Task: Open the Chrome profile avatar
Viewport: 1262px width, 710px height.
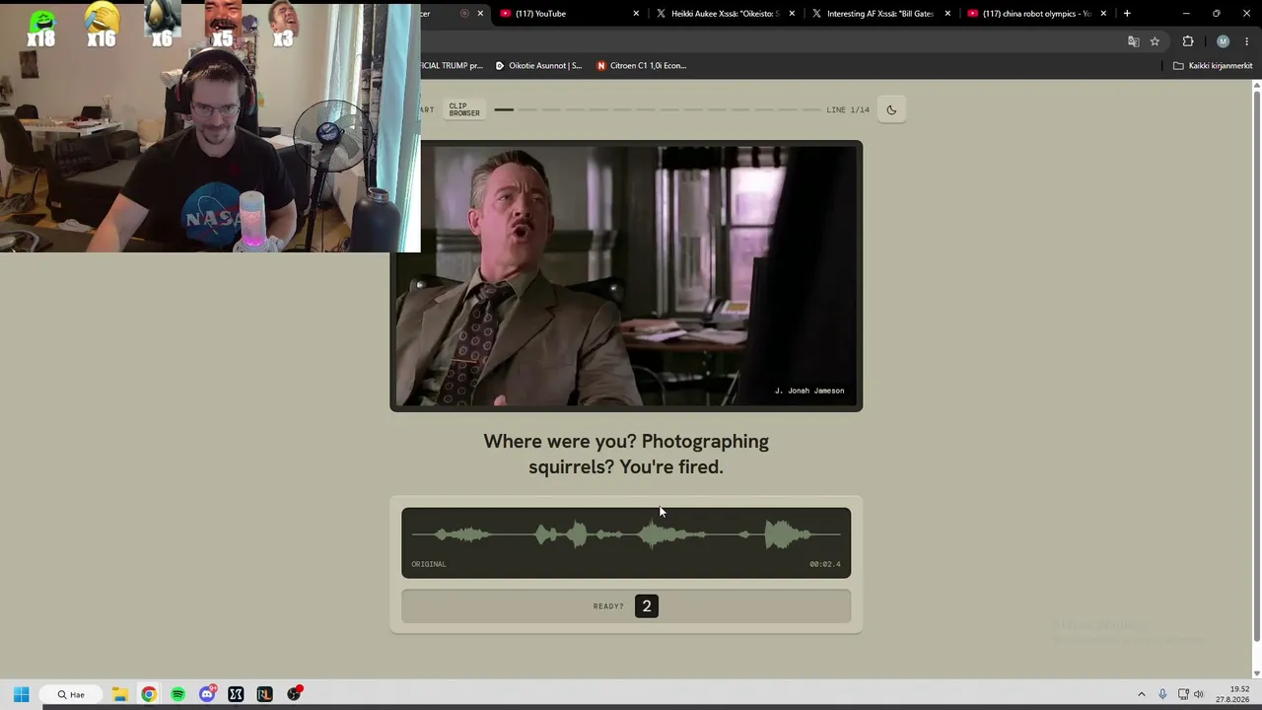Action: 1223,41
